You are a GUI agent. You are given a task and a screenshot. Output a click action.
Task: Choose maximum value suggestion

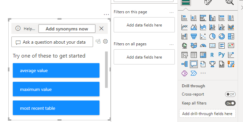pyautogui.click(x=56, y=89)
